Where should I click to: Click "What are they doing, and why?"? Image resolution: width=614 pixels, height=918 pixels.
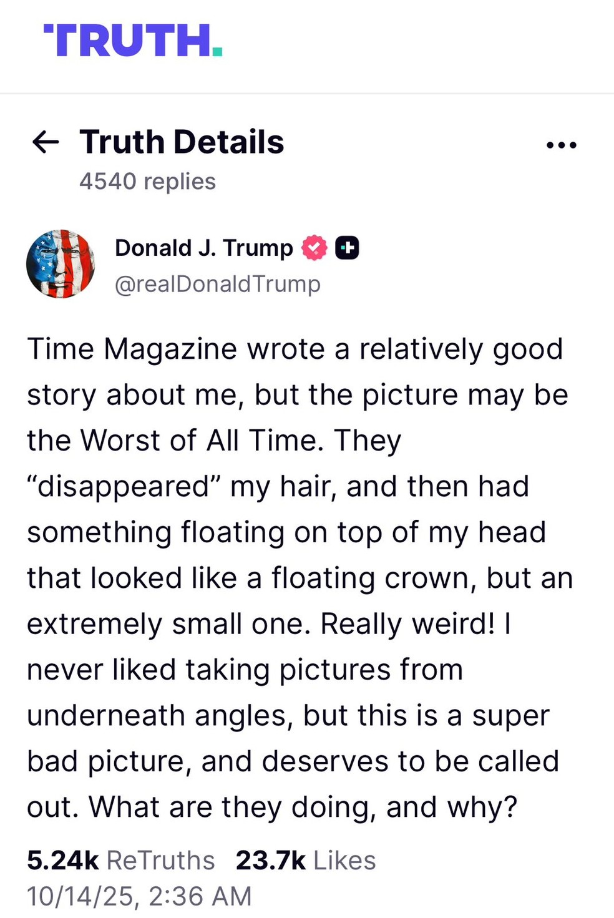click(x=303, y=807)
